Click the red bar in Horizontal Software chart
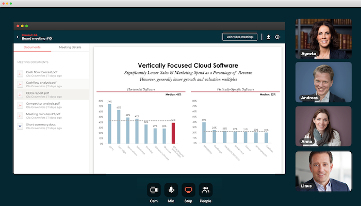Viewport: 361px width, 206px height. (x=173, y=133)
